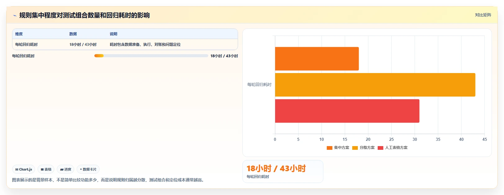The image size is (504, 195).
Task: Click the 对比矩阵 label in header
Action: click(x=483, y=15)
